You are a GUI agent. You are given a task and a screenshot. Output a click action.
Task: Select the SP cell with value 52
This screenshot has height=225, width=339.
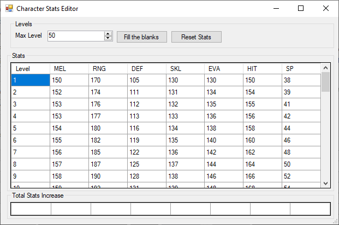tap(301, 176)
